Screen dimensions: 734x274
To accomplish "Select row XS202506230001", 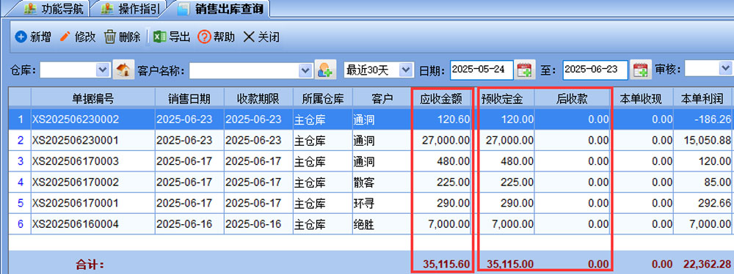I will click(x=370, y=140).
